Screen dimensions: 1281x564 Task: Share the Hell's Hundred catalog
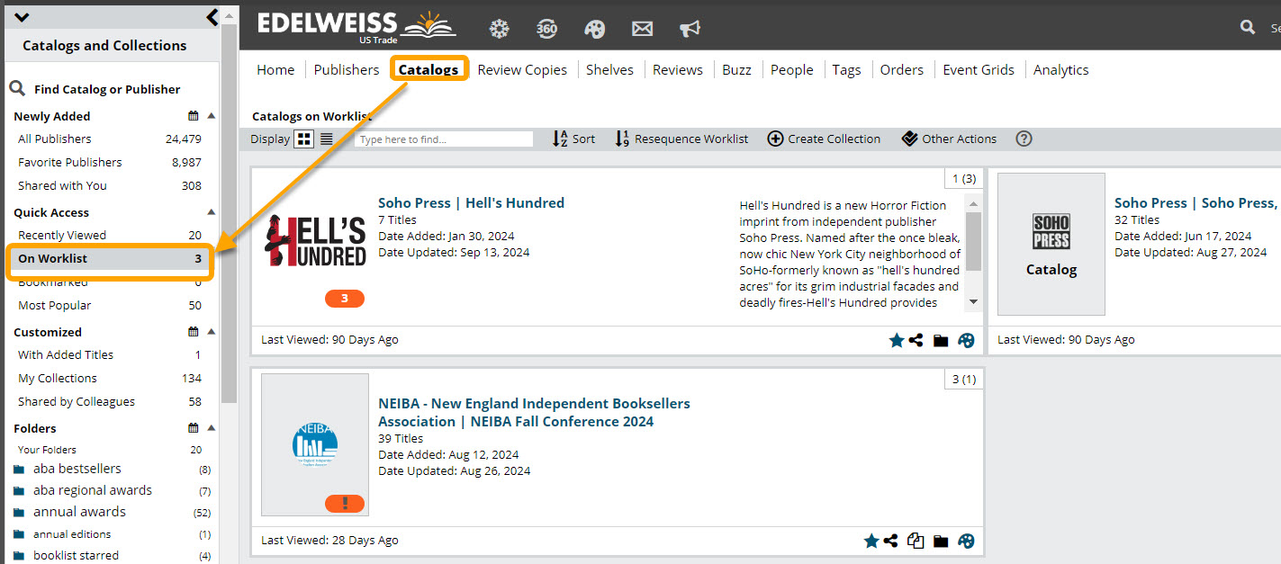click(916, 340)
